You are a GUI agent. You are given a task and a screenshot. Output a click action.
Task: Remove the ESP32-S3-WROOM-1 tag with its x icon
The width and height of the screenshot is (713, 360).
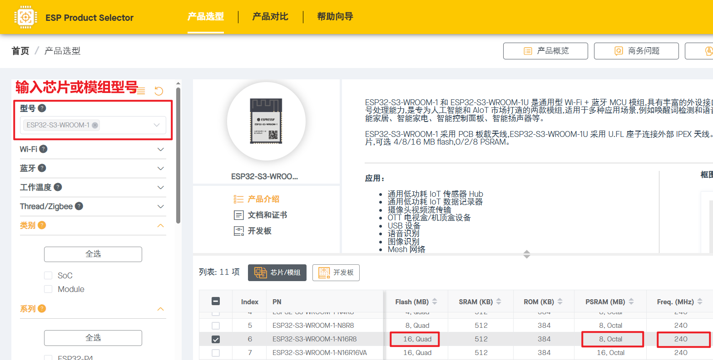tap(95, 125)
